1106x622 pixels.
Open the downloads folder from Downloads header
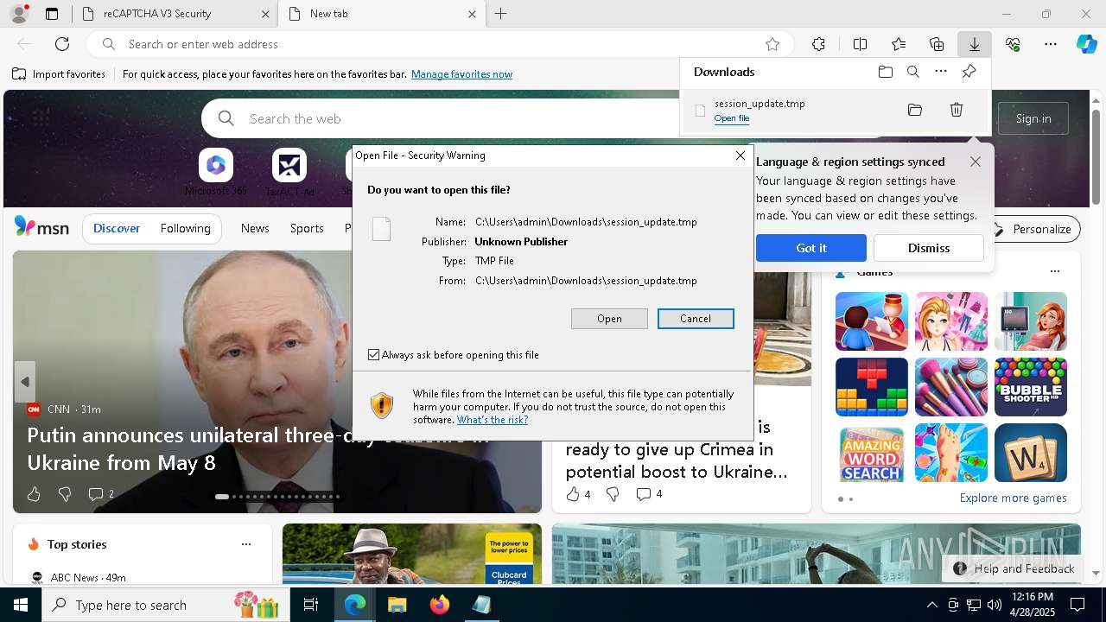[886, 72]
